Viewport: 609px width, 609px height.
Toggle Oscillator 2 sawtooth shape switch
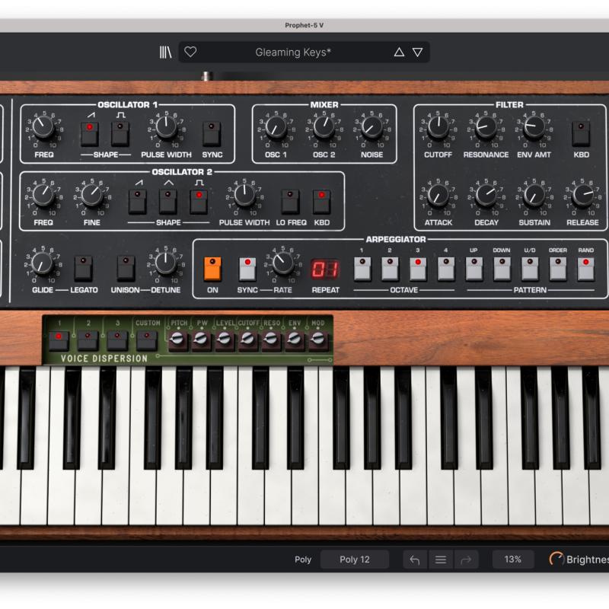coord(138,201)
